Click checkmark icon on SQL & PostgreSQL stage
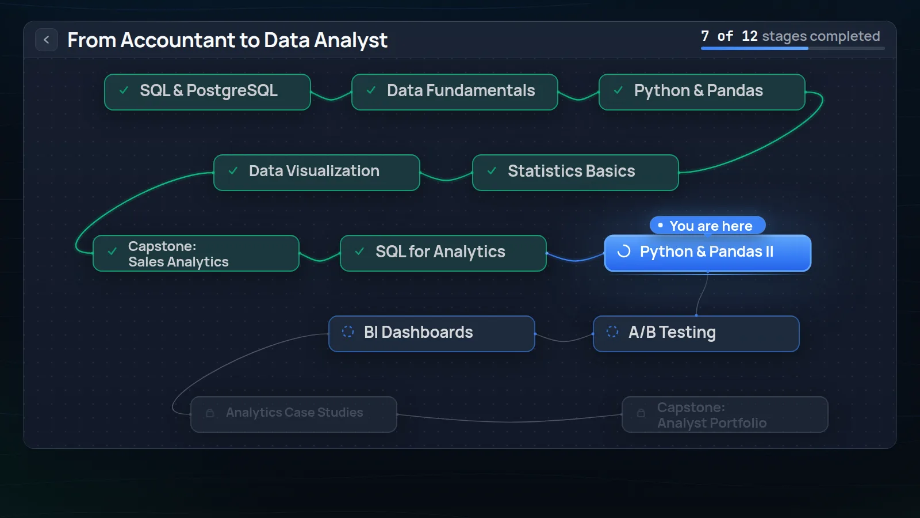 pos(124,90)
